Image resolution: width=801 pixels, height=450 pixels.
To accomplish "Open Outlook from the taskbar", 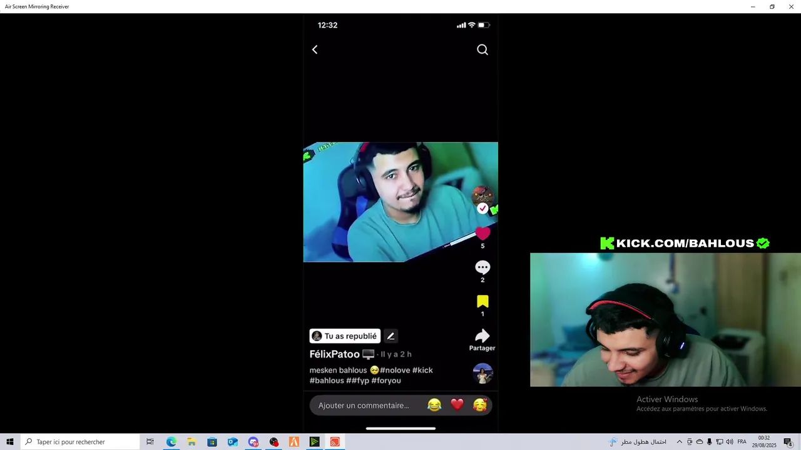I will point(233,442).
